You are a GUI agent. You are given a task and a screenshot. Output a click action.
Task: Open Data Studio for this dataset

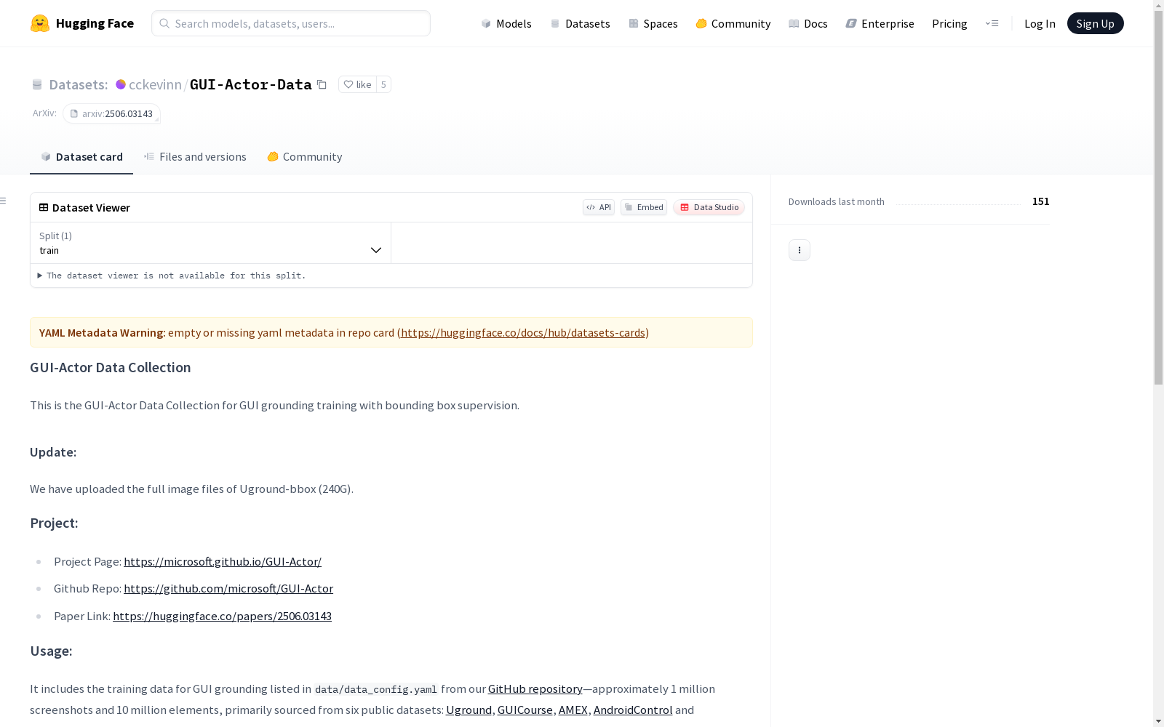pyautogui.click(x=709, y=207)
